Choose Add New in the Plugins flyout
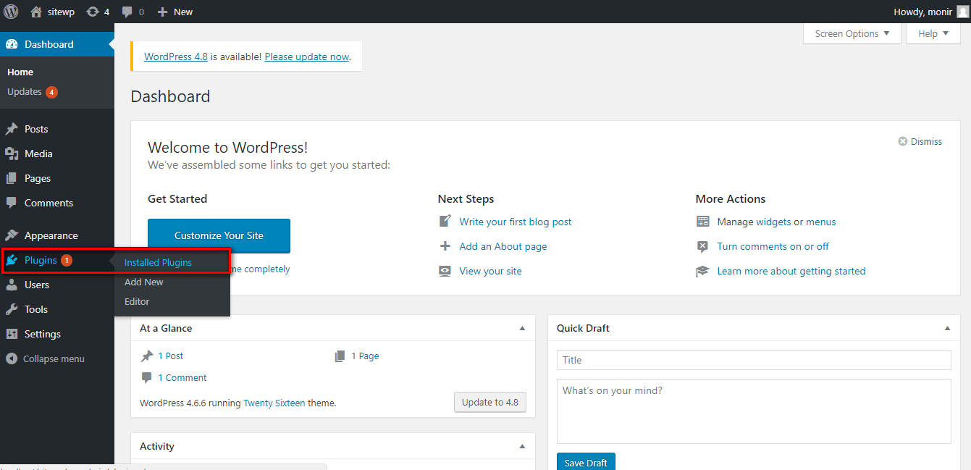Viewport: 971px width, 470px height. click(144, 282)
